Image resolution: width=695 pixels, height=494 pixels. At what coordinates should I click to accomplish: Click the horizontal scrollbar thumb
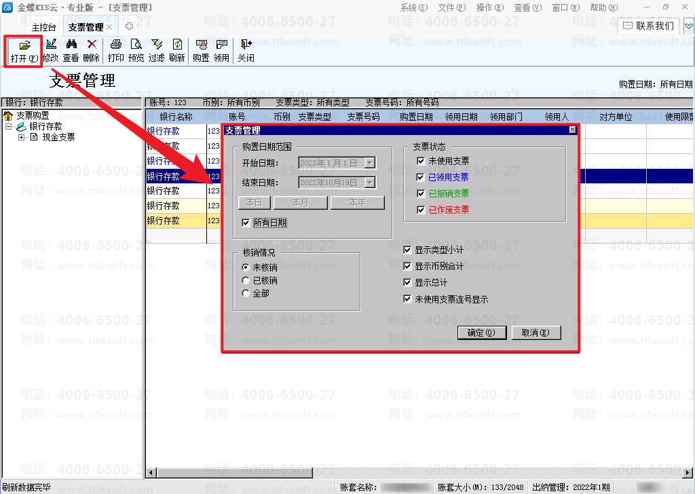(x=235, y=473)
